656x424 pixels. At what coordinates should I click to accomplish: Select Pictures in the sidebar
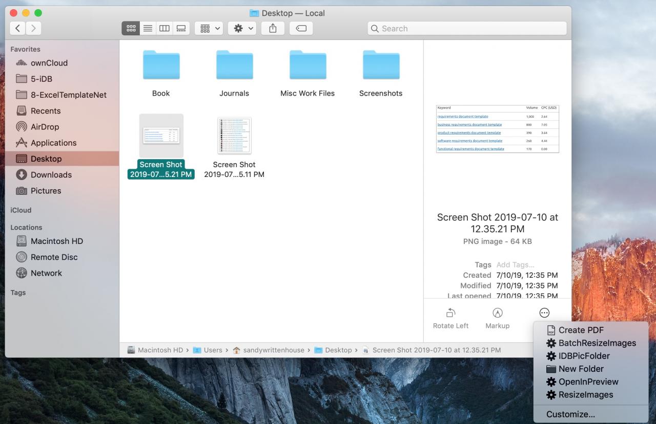tap(61, 191)
